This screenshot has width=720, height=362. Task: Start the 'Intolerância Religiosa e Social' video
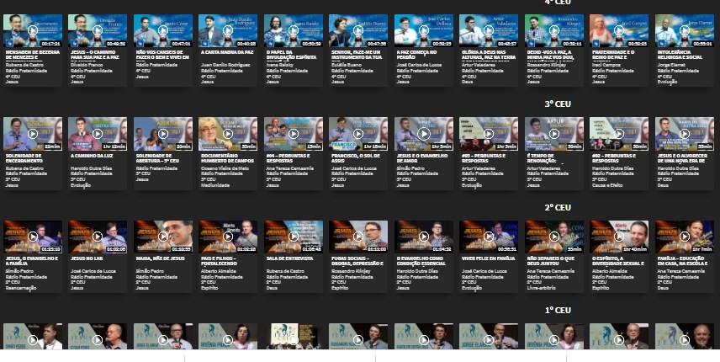(685, 30)
